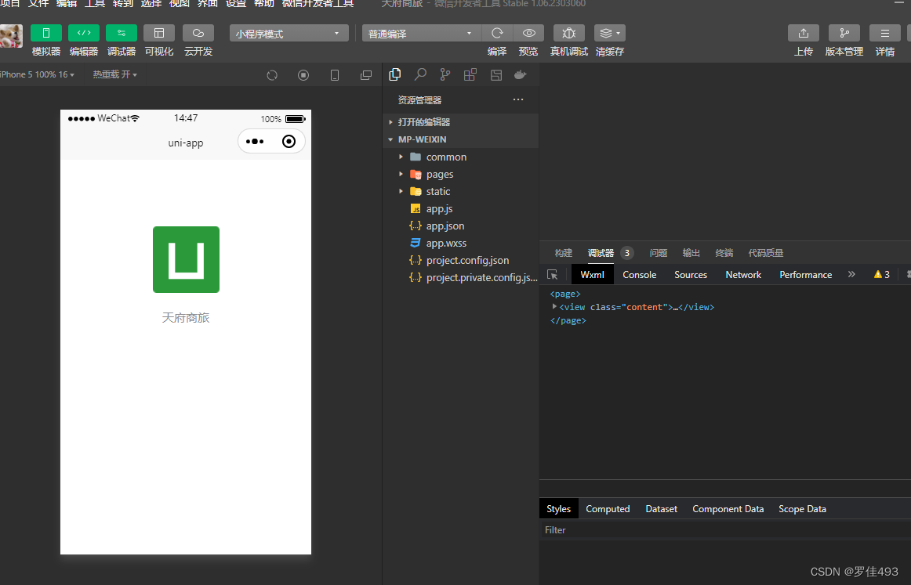Open the mini program mode dropdown
This screenshot has height=585, width=911.
click(289, 34)
